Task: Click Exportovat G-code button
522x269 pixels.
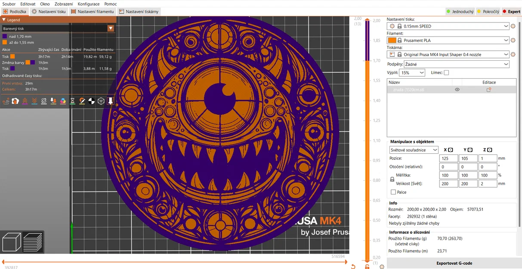Action: click(x=454, y=263)
